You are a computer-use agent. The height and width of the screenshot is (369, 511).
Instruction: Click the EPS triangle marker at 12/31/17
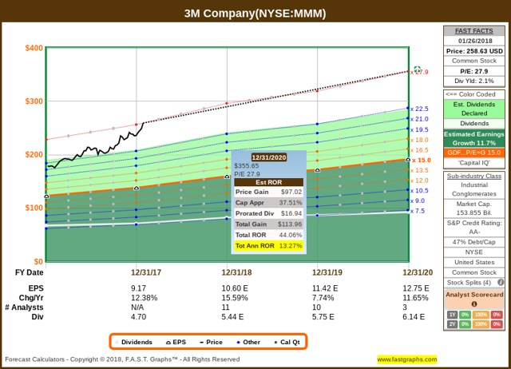click(x=137, y=188)
